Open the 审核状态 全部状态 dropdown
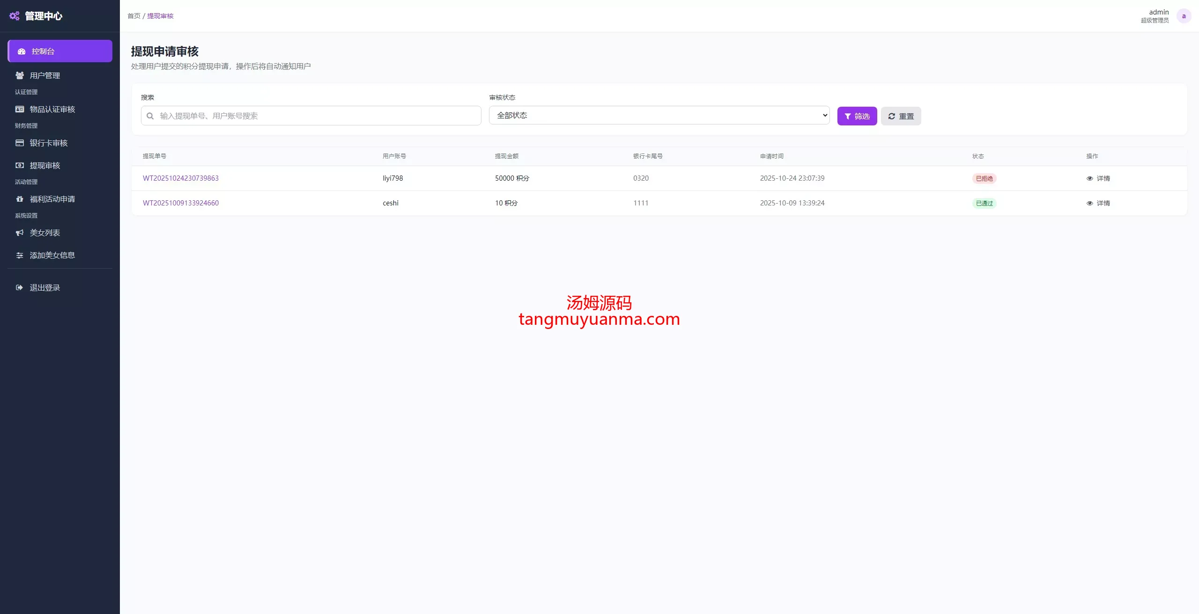The height and width of the screenshot is (614, 1199). [x=659, y=115]
